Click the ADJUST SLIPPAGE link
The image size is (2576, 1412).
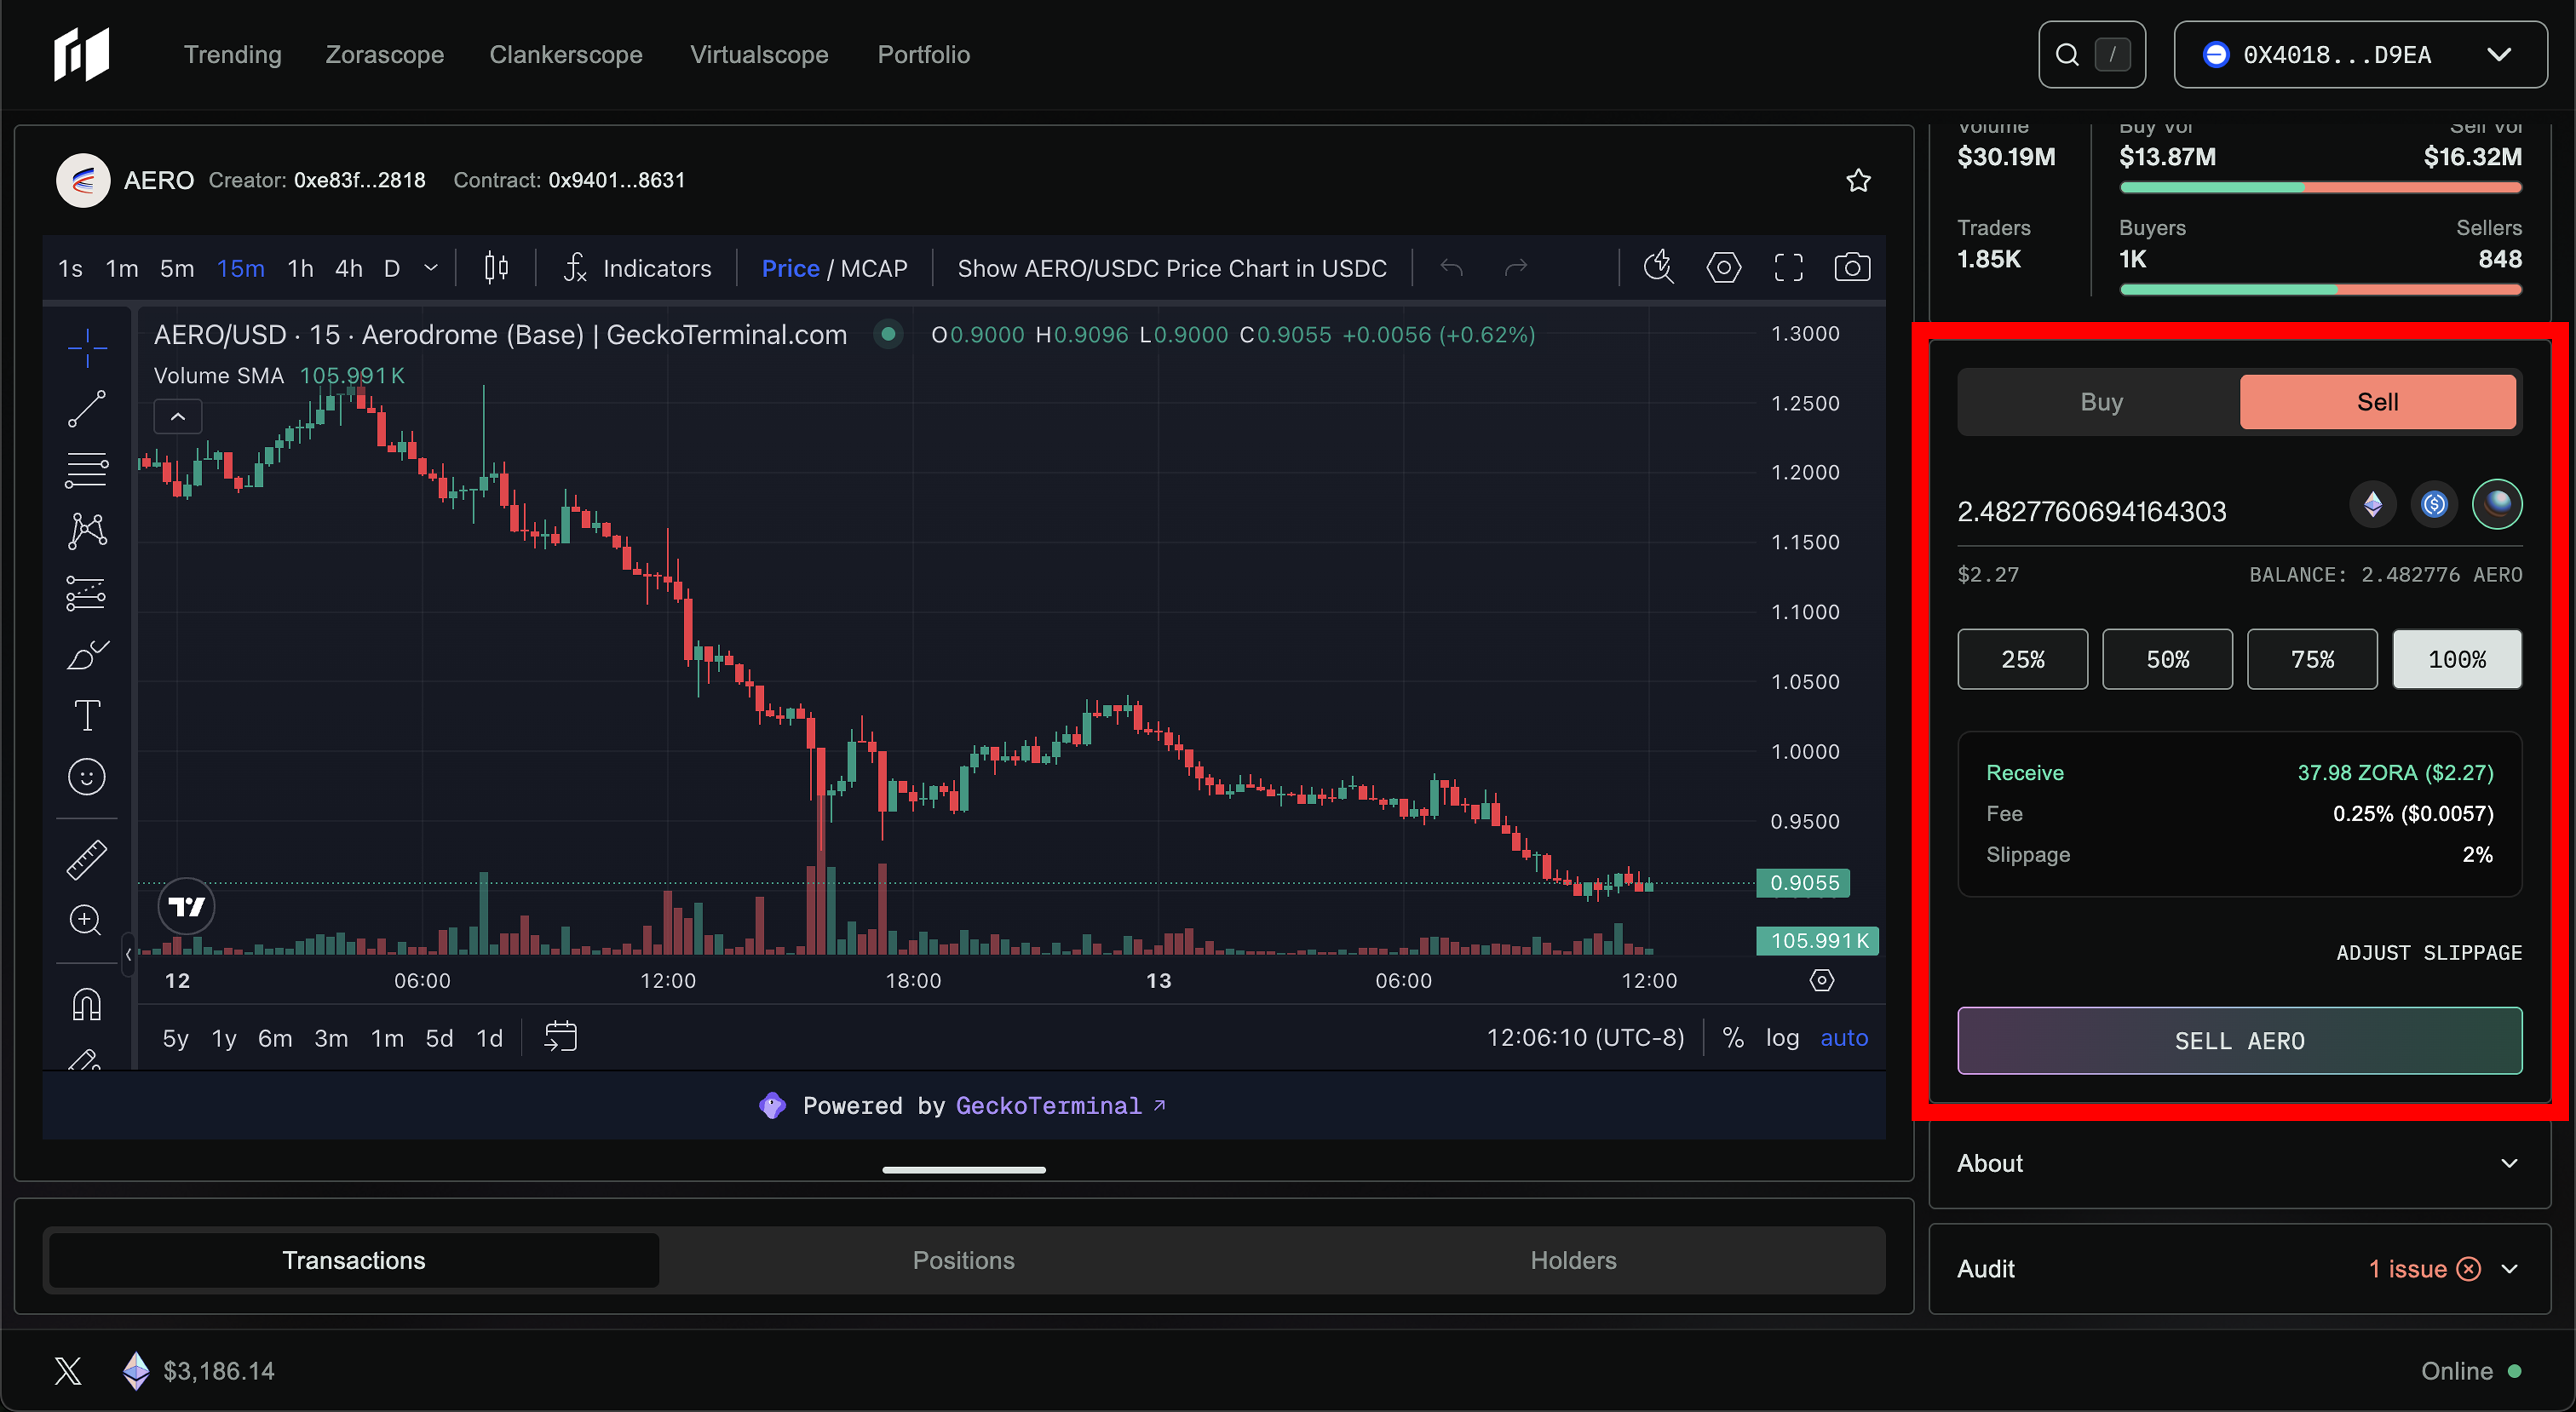2428,953
